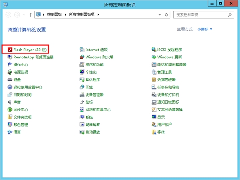
Task: Click the 声音 speaker icon
Action: coord(10,102)
